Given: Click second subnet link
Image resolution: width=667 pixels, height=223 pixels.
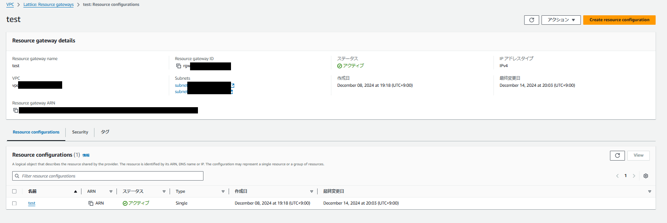Looking at the screenshot, I should pyautogui.click(x=181, y=92).
